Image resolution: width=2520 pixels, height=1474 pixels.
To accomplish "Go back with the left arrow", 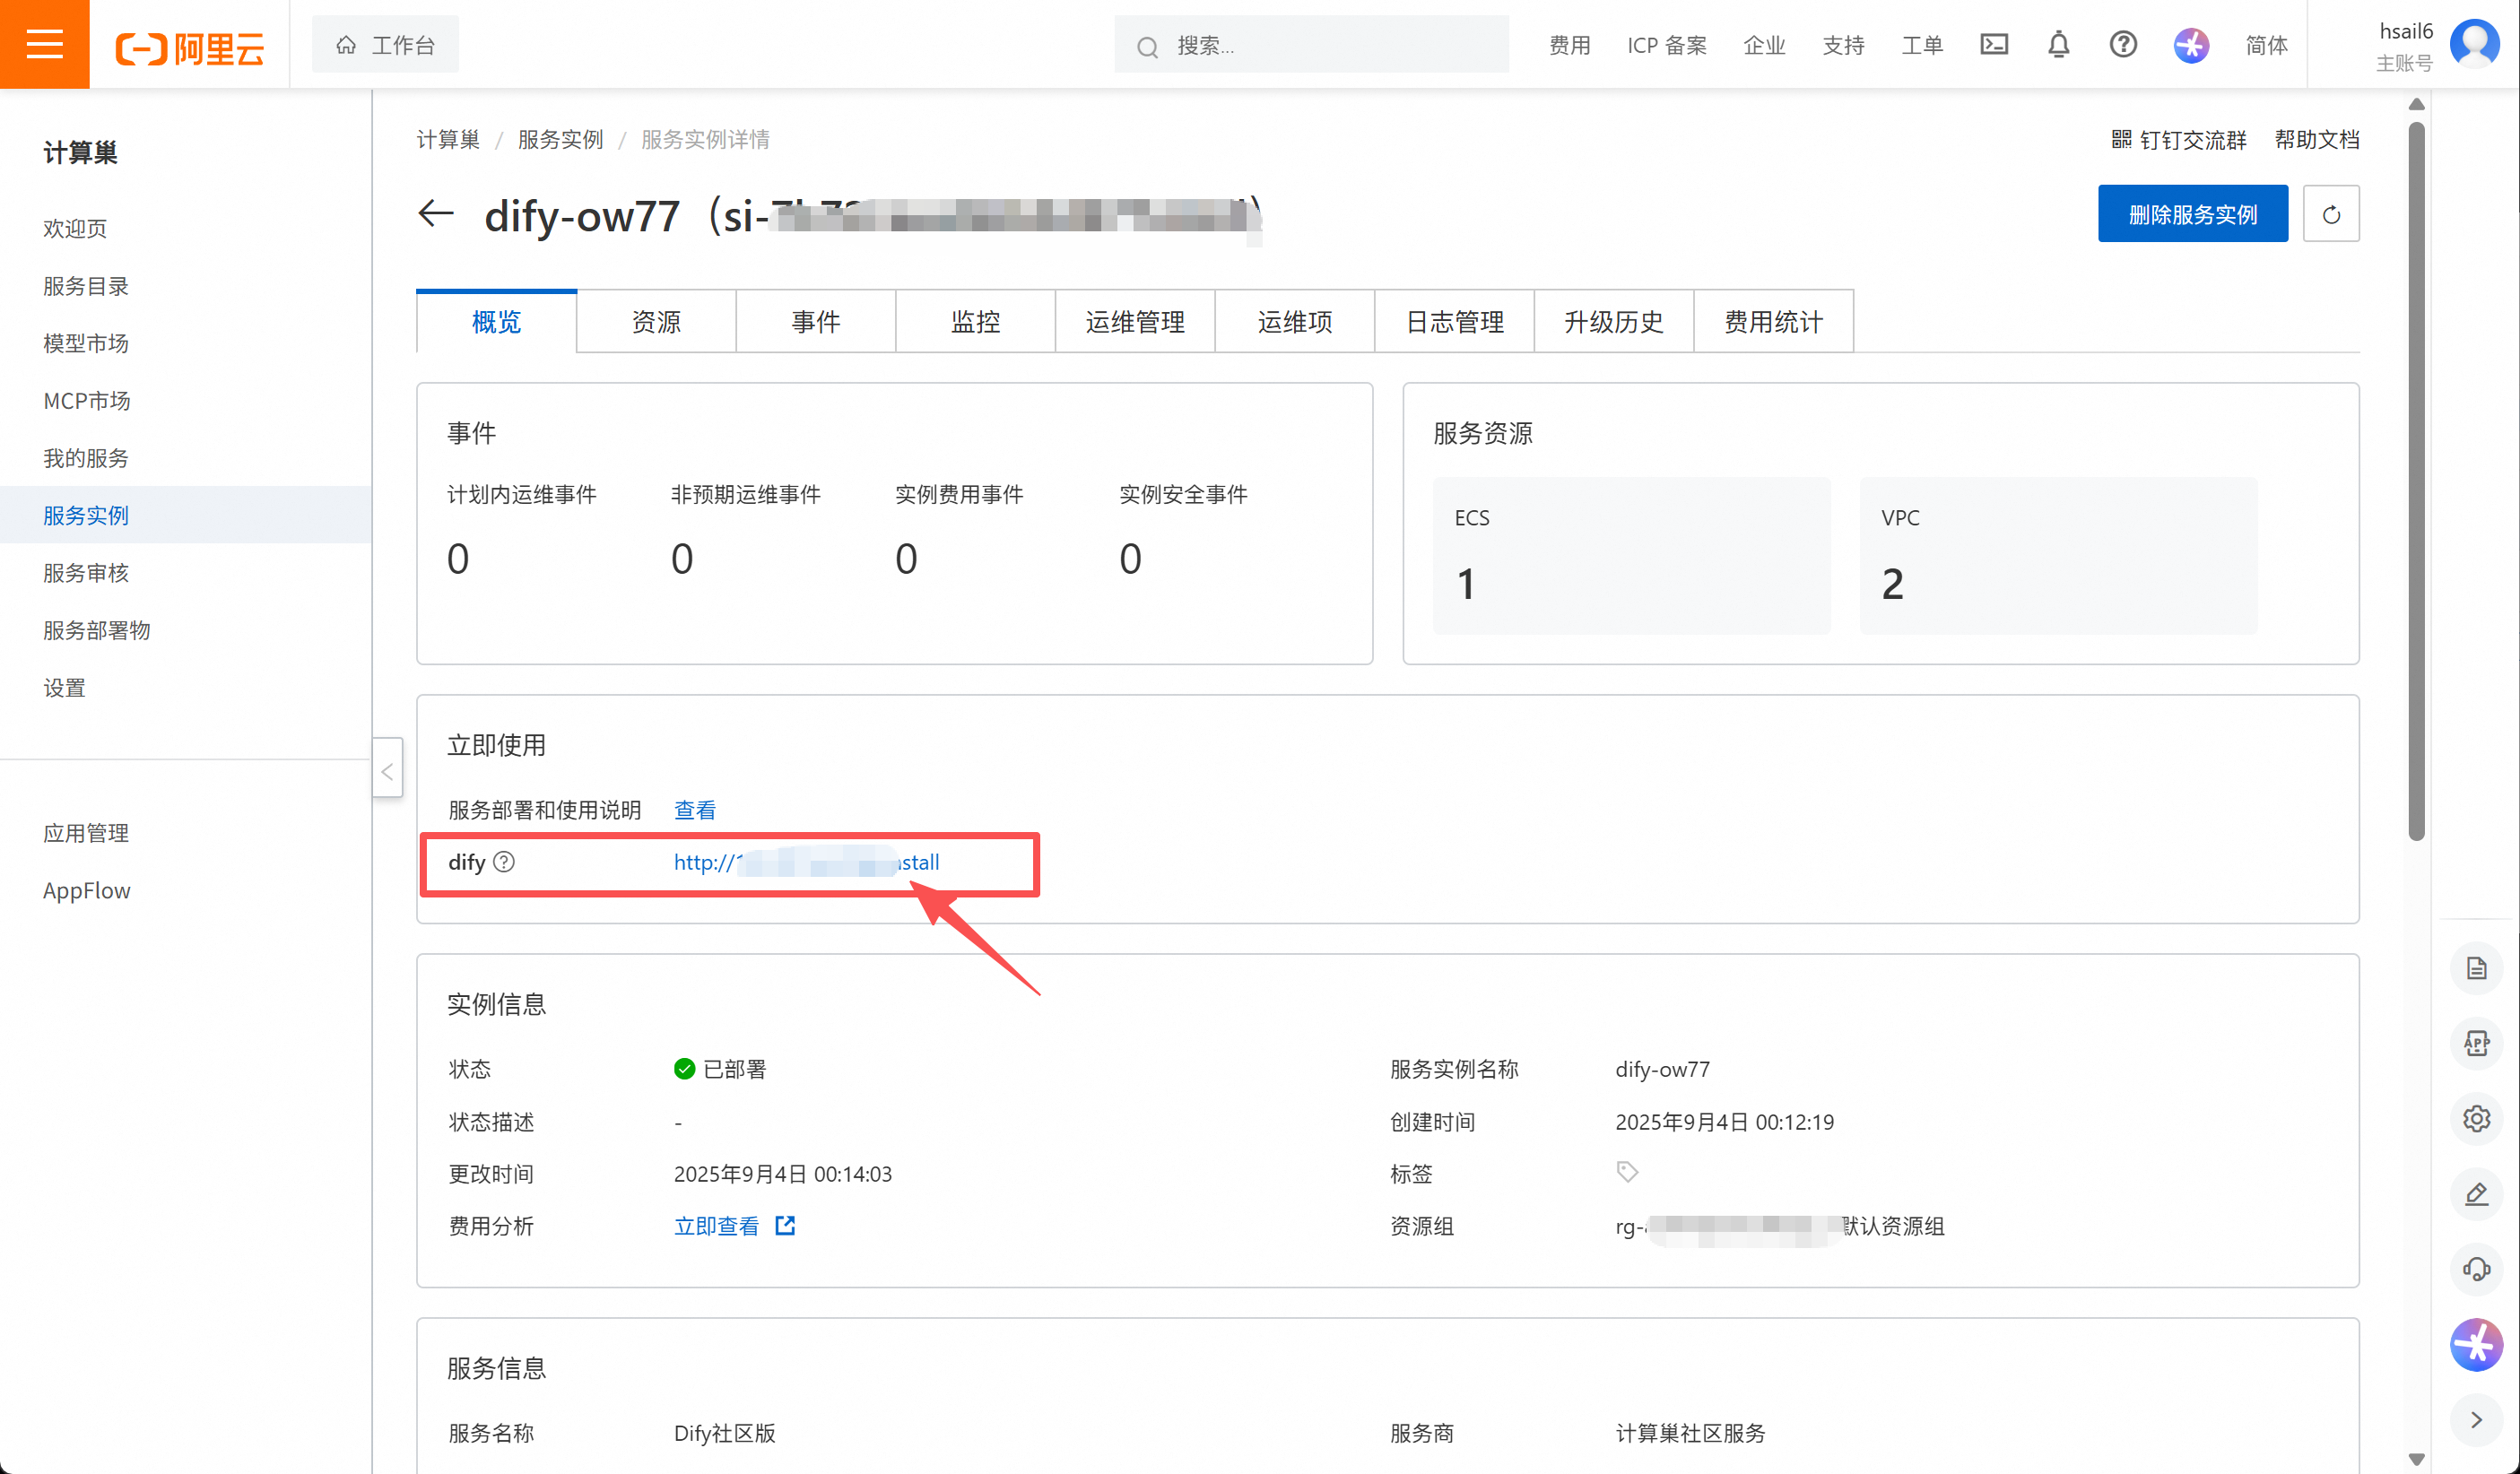I will [x=435, y=213].
